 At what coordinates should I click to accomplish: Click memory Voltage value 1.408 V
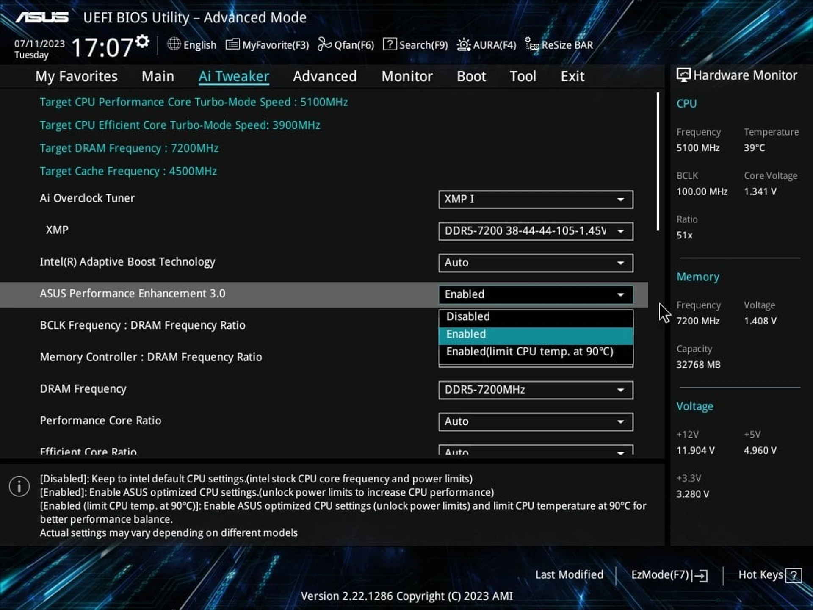click(x=760, y=321)
